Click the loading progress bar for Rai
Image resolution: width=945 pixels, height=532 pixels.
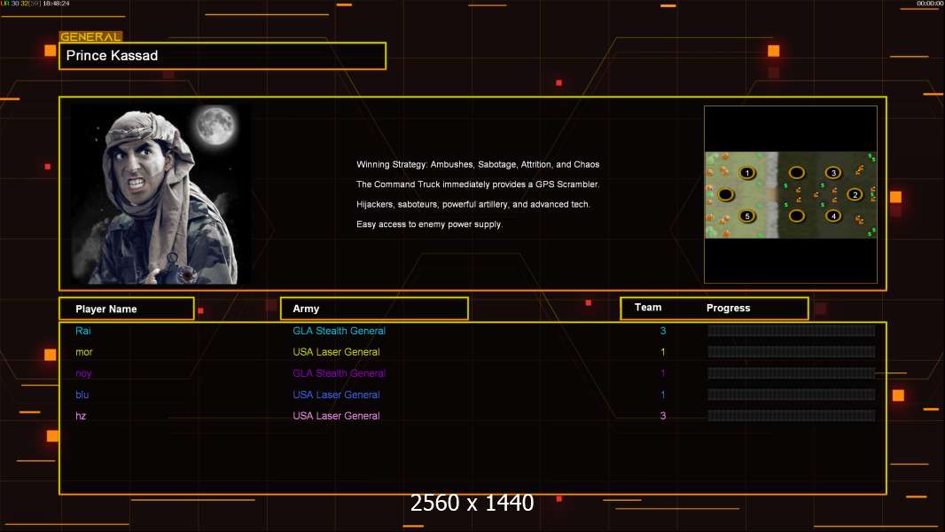791,331
